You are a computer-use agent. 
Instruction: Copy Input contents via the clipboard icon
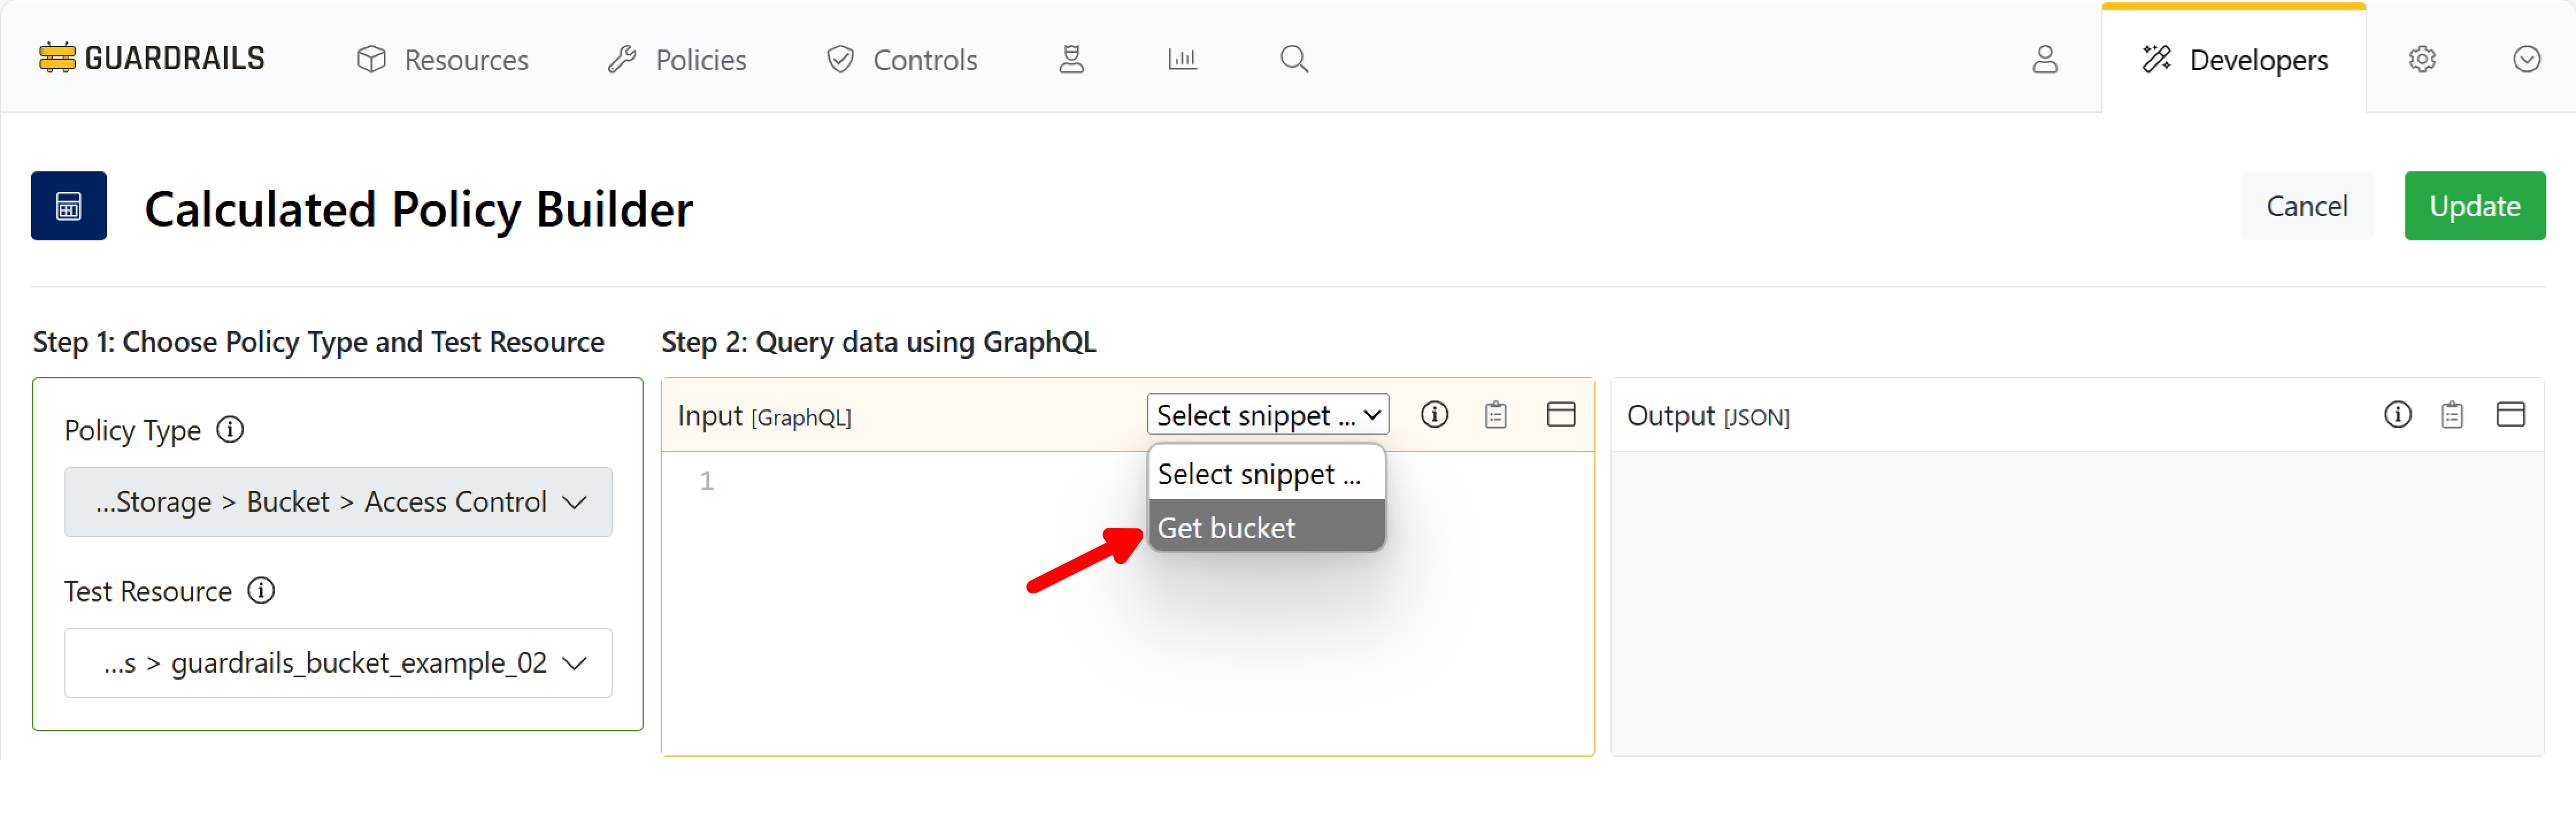click(1496, 414)
